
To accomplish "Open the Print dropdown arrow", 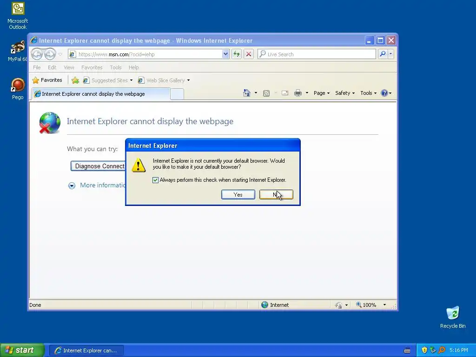I will tap(307, 93).
